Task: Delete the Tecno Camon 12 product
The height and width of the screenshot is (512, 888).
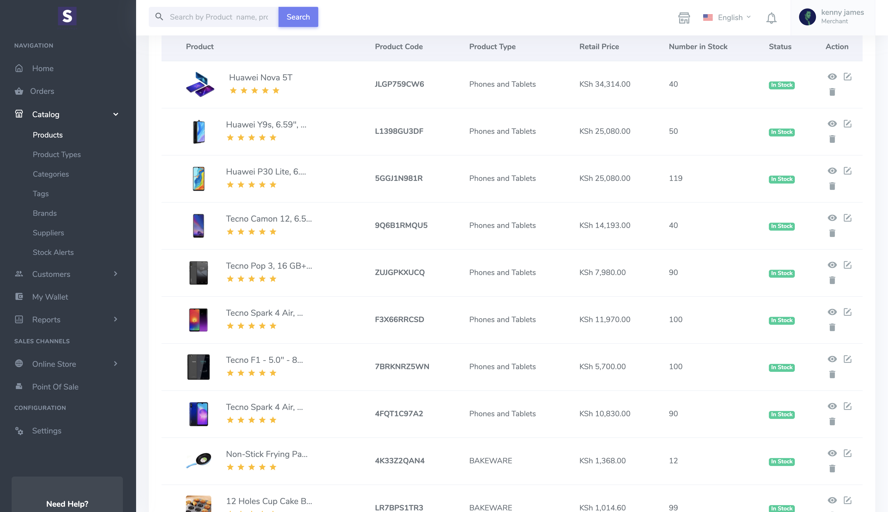Action: coord(832,233)
